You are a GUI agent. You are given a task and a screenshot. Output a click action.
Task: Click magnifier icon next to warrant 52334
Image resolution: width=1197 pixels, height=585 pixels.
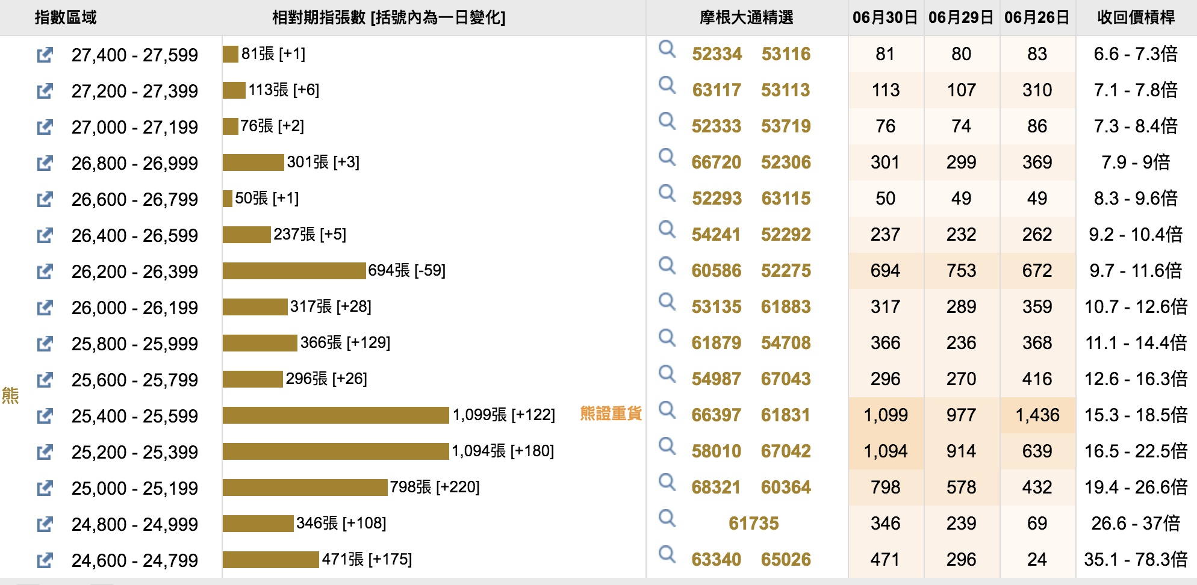667,49
